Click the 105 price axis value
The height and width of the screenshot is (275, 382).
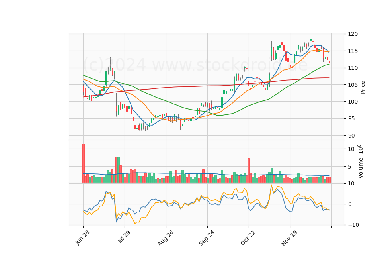click(353, 85)
